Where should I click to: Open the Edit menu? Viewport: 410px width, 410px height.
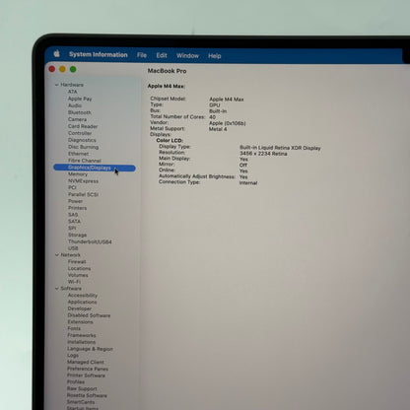[x=162, y=55]
